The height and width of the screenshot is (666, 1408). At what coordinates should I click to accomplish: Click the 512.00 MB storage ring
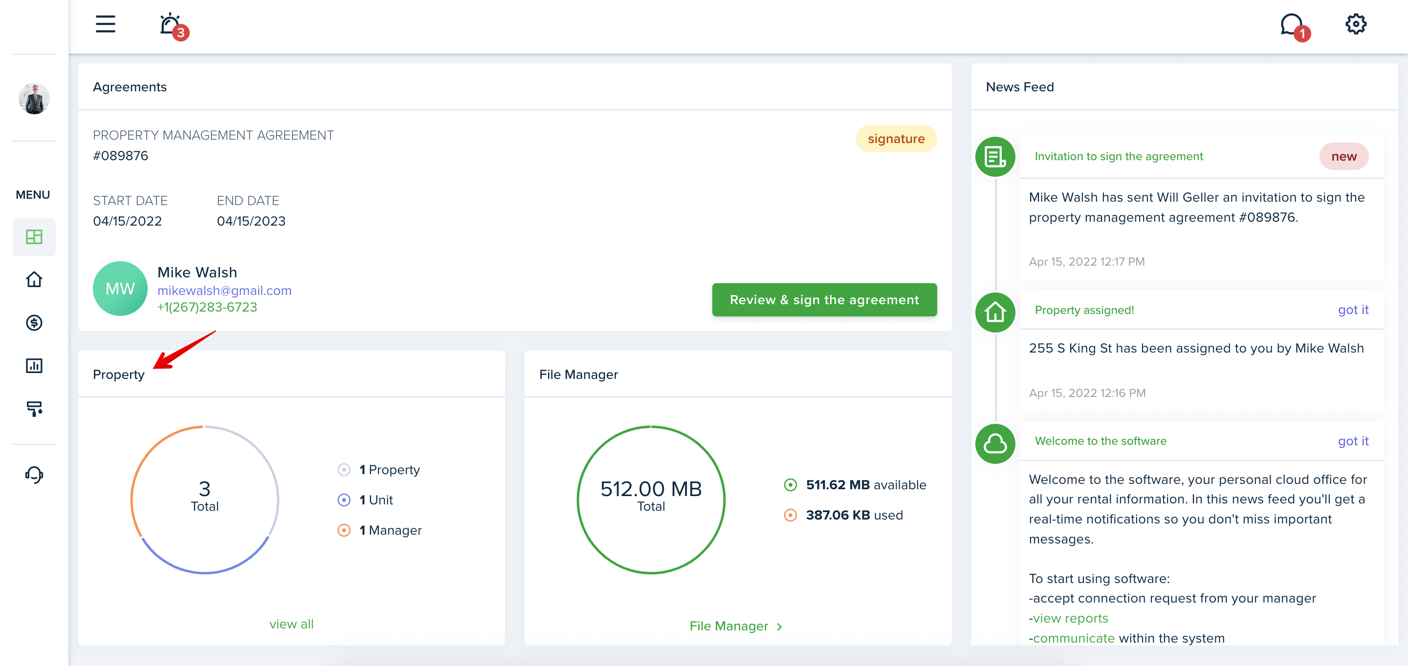[650, 499]
